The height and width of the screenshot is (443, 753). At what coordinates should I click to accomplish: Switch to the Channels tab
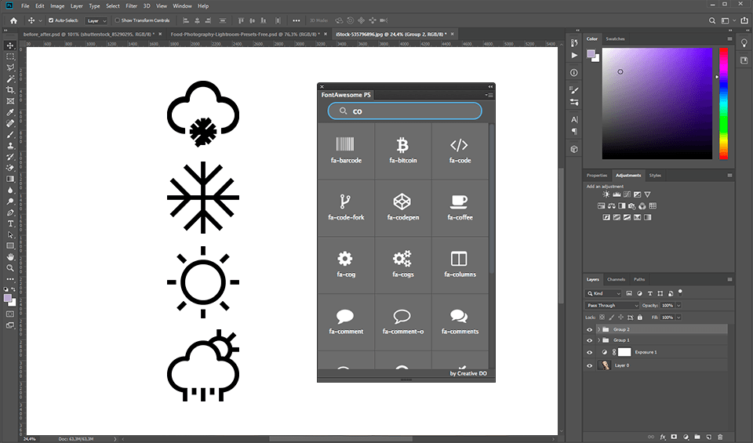click(616, 279)
